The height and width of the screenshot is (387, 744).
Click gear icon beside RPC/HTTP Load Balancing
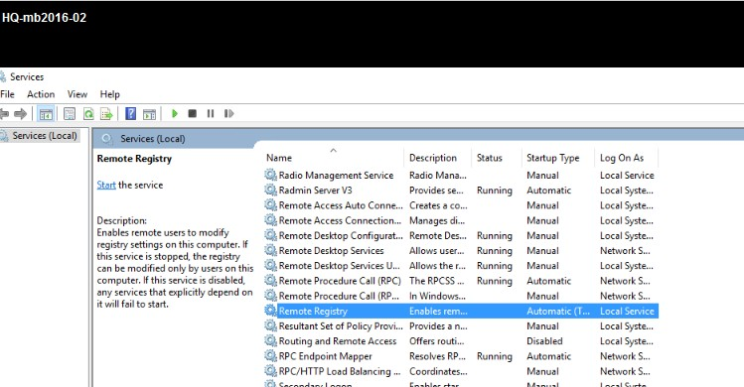[x=270, y=371]
